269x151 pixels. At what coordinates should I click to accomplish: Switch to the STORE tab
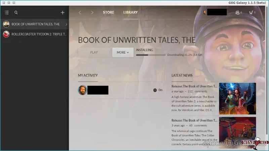109,12
